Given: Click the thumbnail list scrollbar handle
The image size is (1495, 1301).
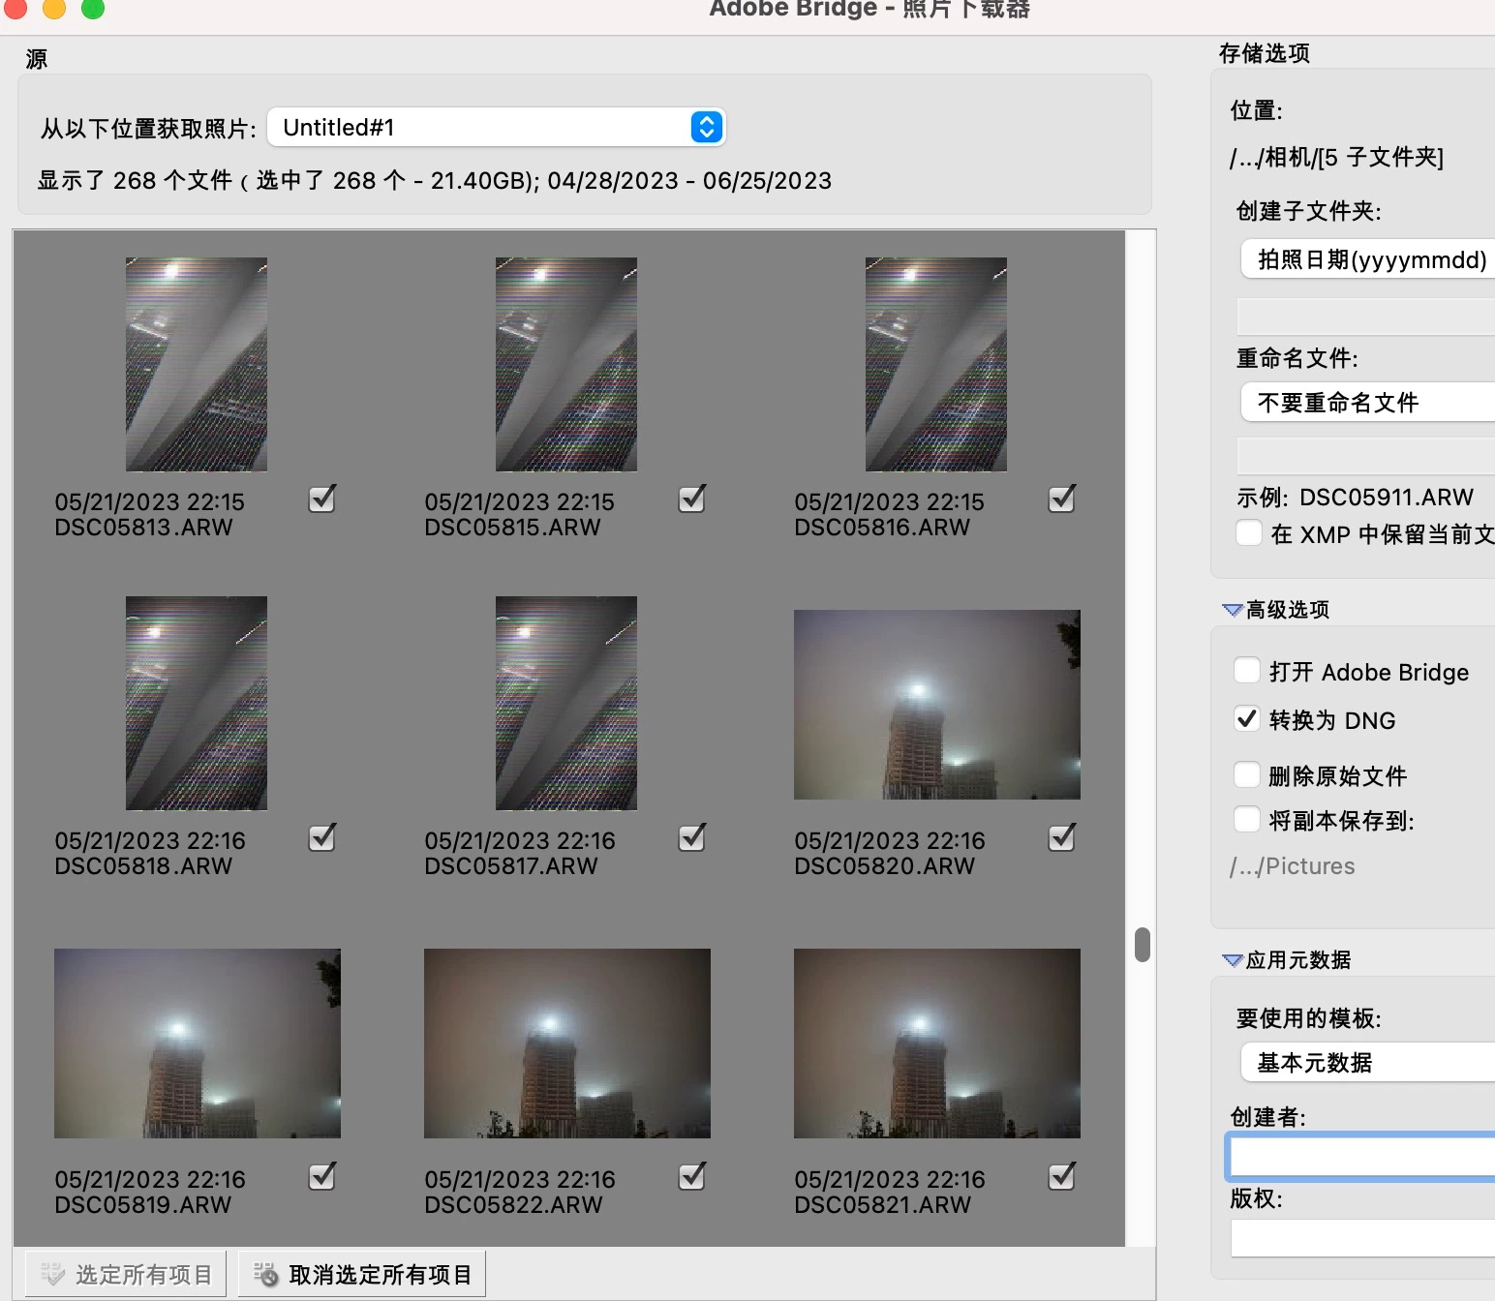Looking at the screenshot, I should 1143,945.
